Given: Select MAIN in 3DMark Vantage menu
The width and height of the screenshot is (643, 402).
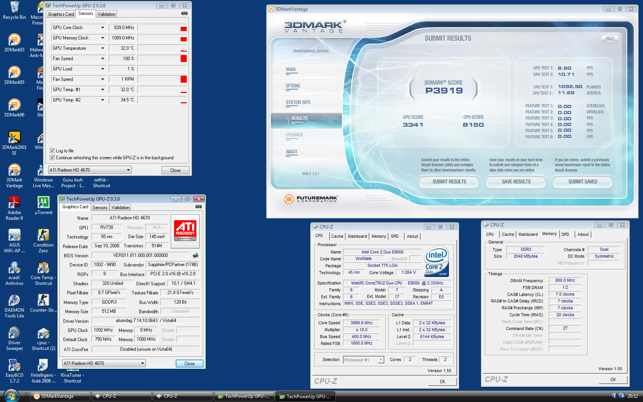Looking at the screenshot, I should 290,70.
